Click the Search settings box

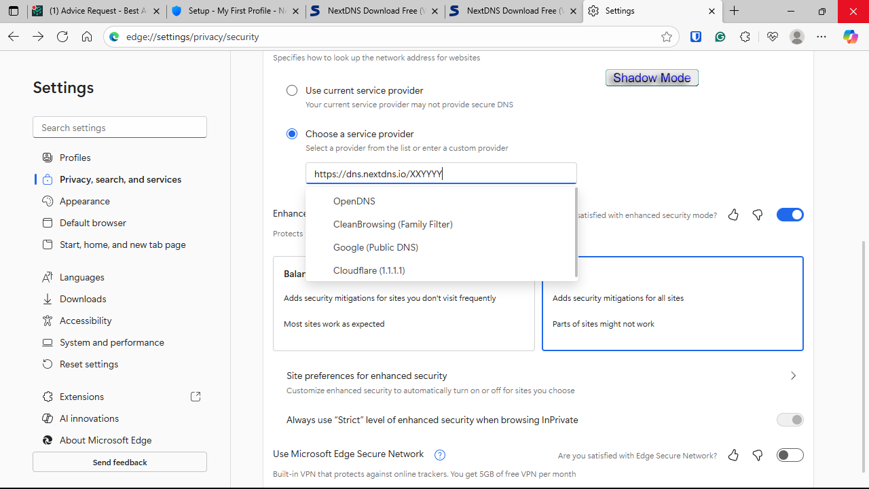click(119, 128)
